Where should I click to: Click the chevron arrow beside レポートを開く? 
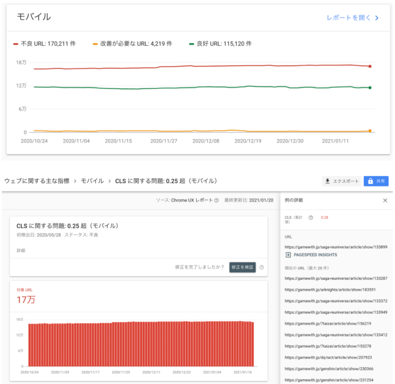(x=377, y=18)
